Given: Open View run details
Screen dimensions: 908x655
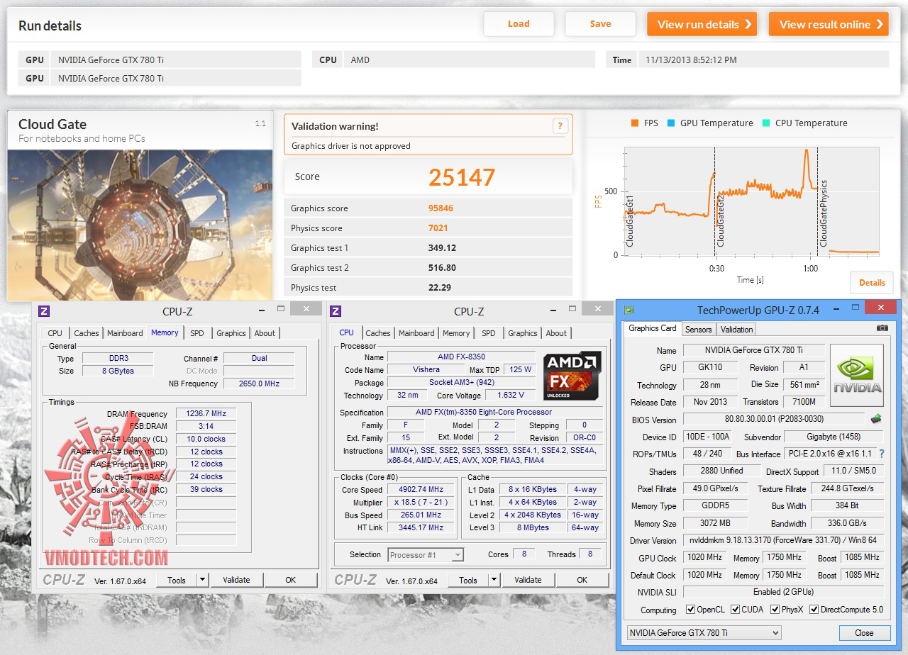Looking at the screenshot, I should coord(702,24).
